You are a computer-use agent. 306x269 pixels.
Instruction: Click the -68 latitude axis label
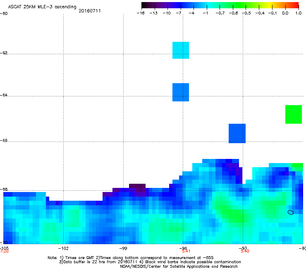pos(4,189)
